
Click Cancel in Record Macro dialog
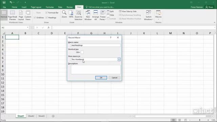coord(115,78)
